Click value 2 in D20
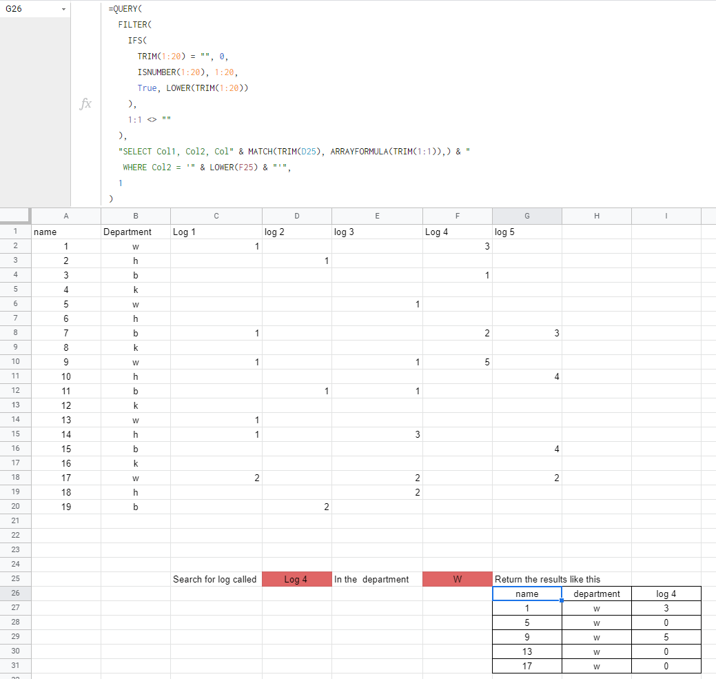The image size is (716, 679). (x=297, y=507)
